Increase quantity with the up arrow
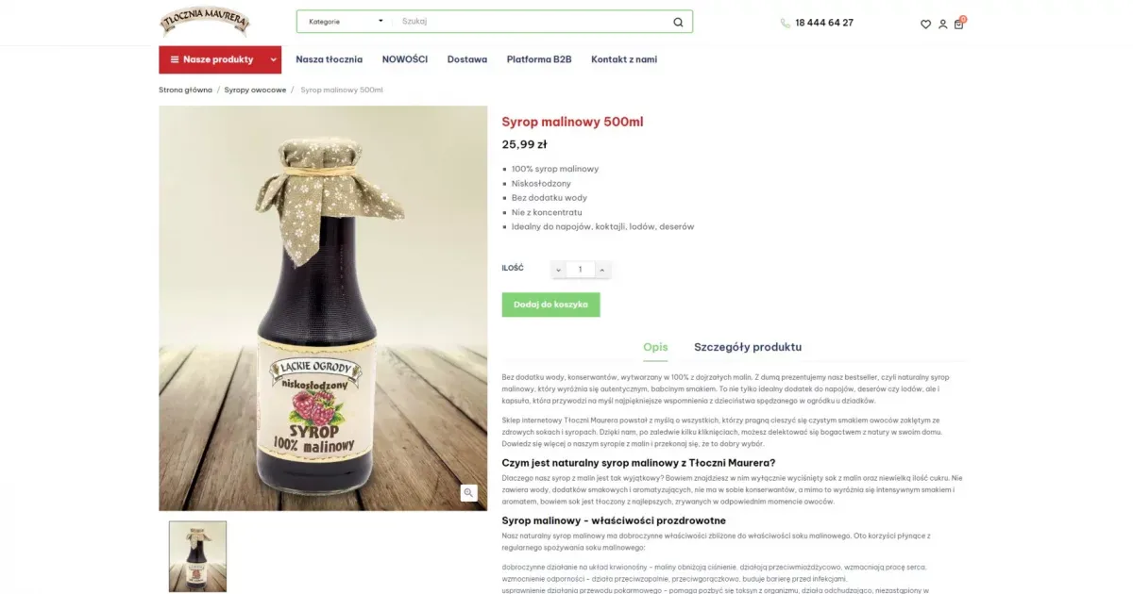The height and width of the screenshot is (594, 1133). (x=602, y=270)
